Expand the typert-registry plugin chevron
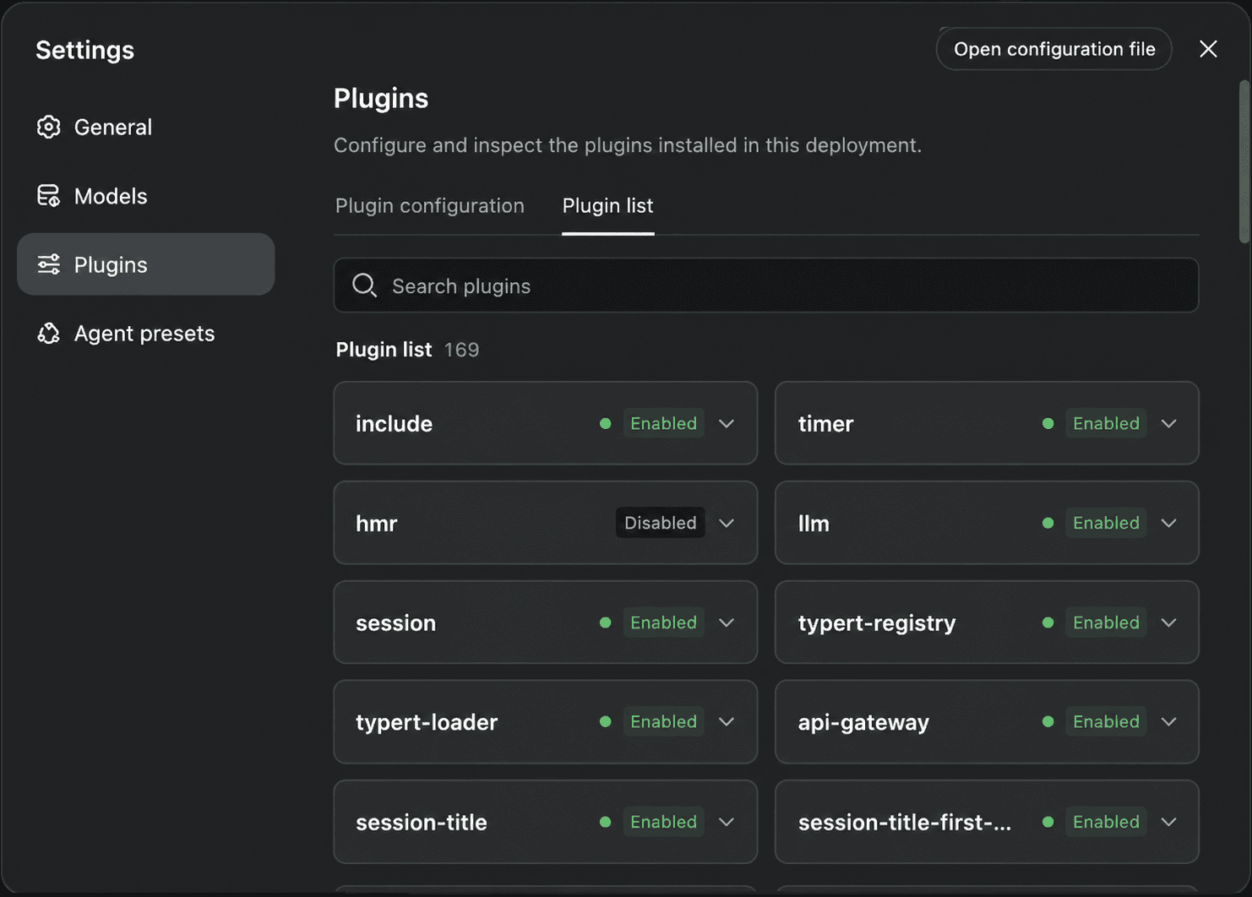 (x=1169, y=622)
